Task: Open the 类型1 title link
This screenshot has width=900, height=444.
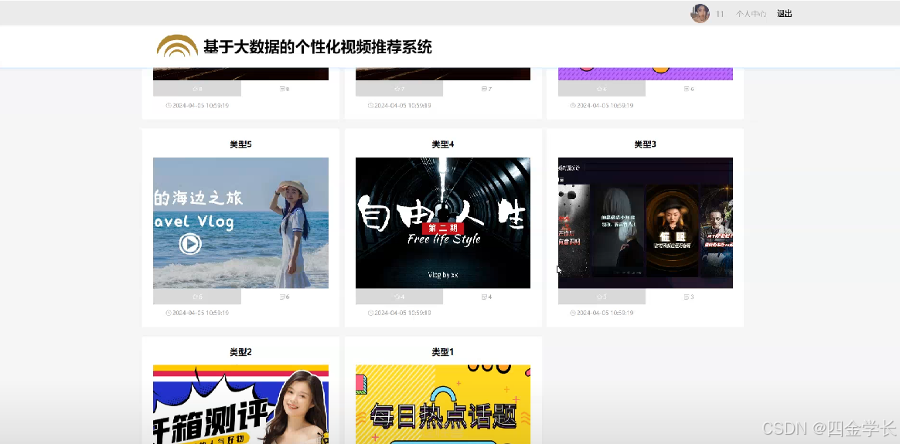Action: (442, 352)
